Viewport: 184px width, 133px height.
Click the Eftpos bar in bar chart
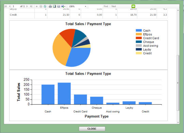pos(64,93)
